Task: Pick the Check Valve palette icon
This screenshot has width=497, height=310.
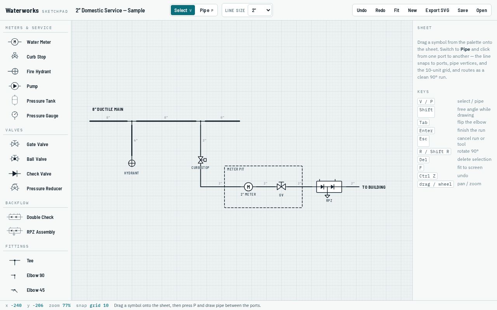Action: [15, 174]
